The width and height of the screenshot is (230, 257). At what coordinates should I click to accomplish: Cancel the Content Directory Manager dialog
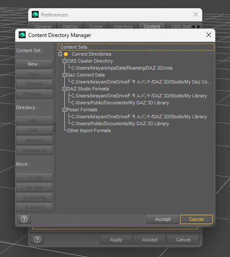tap(196, 219)
